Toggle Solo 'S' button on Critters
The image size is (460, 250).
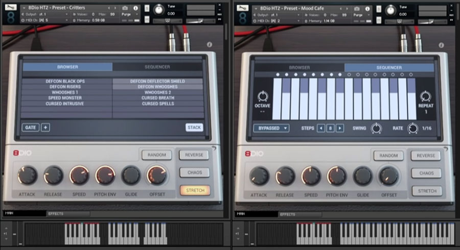coord(147,9)
